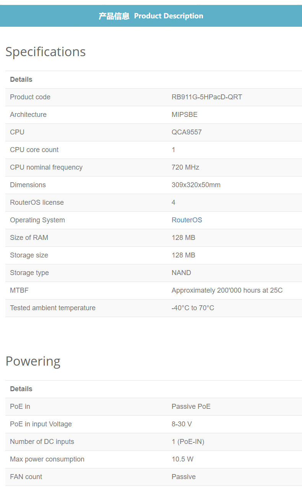
Task: Open the RouterOS operating system link
Action: [x=187, y=220]
